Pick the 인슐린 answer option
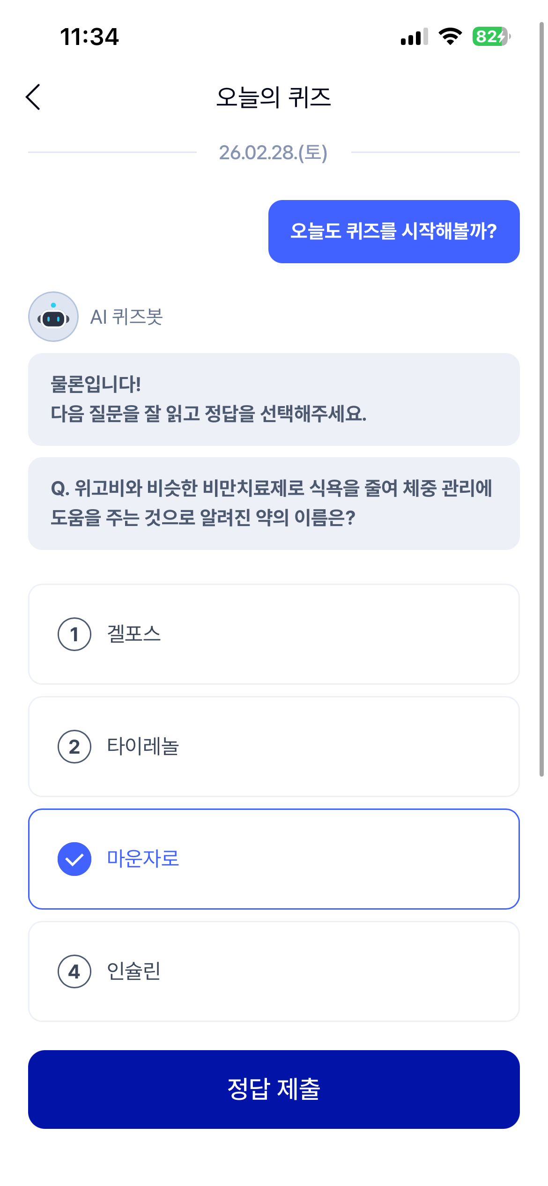 pos(274,971)
